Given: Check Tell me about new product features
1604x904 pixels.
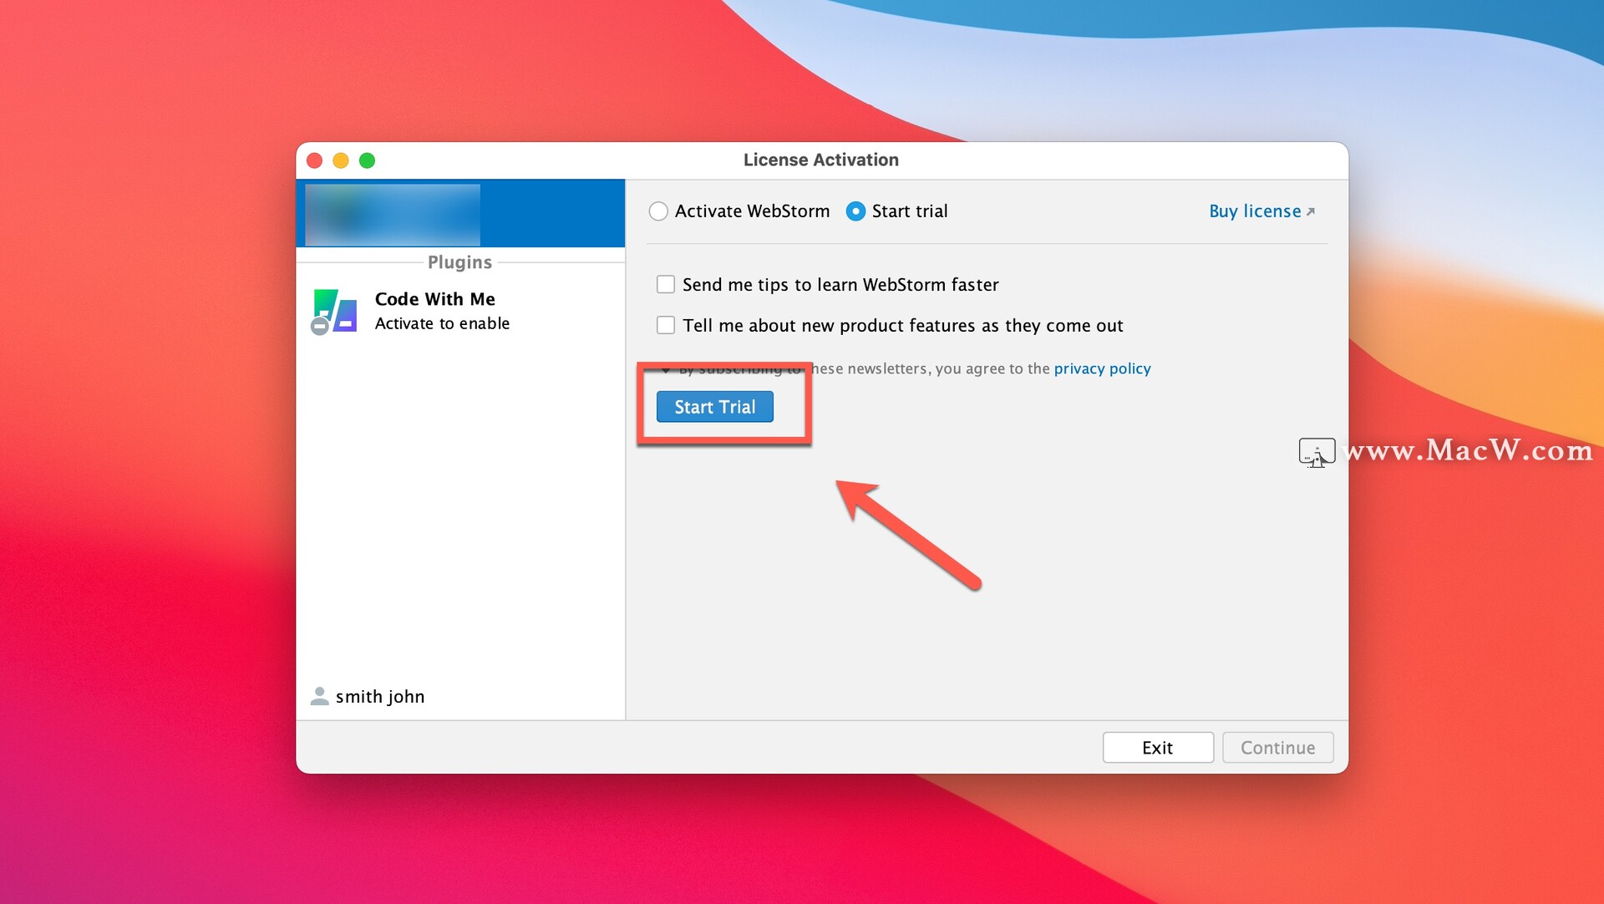Looking at the screenshot, I should 666,325.
